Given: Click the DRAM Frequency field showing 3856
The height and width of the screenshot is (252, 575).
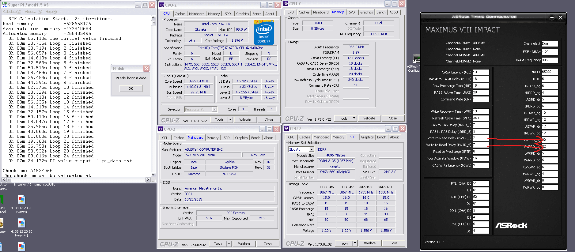Looking at the screenshot, I should click(550, 60).
